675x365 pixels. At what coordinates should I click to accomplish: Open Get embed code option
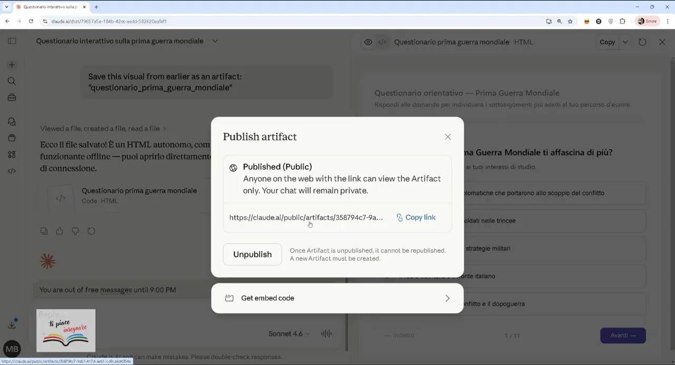click(x=337, y=298)
